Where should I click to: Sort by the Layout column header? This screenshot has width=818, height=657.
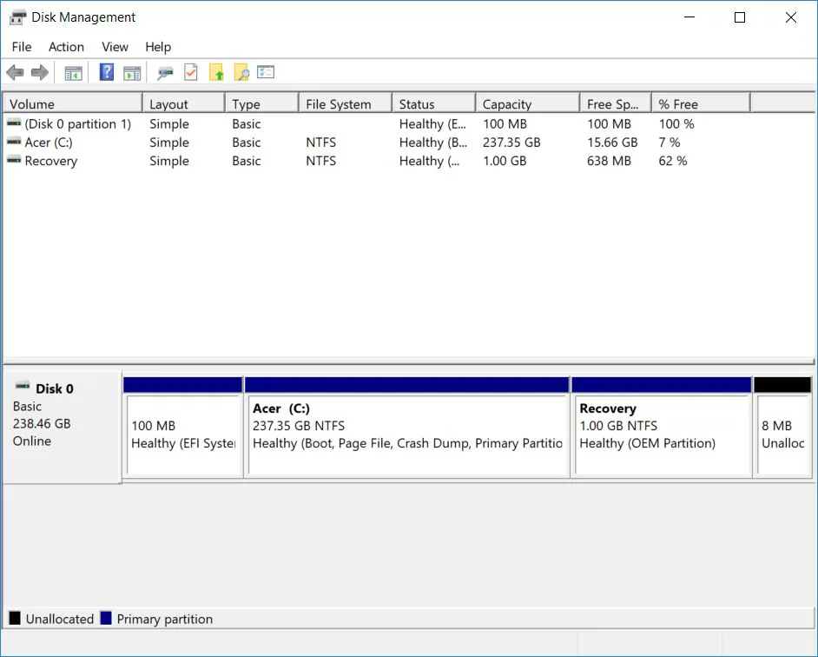(x=184, y=104)
